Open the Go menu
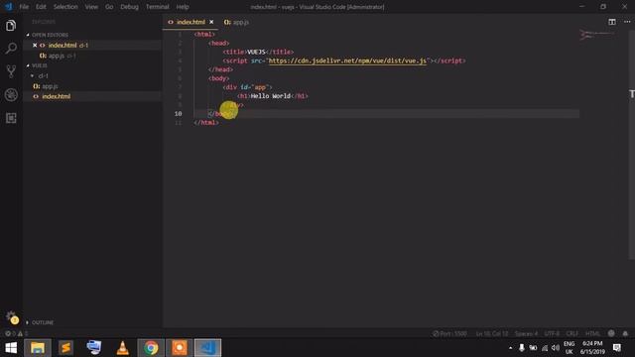Viewport: 635px width, 357px height. click(109, 7)
